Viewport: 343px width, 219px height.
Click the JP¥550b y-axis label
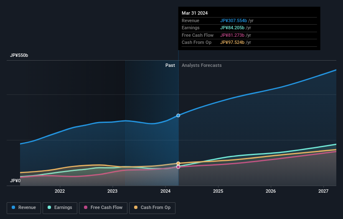click(x=19, y=55)
